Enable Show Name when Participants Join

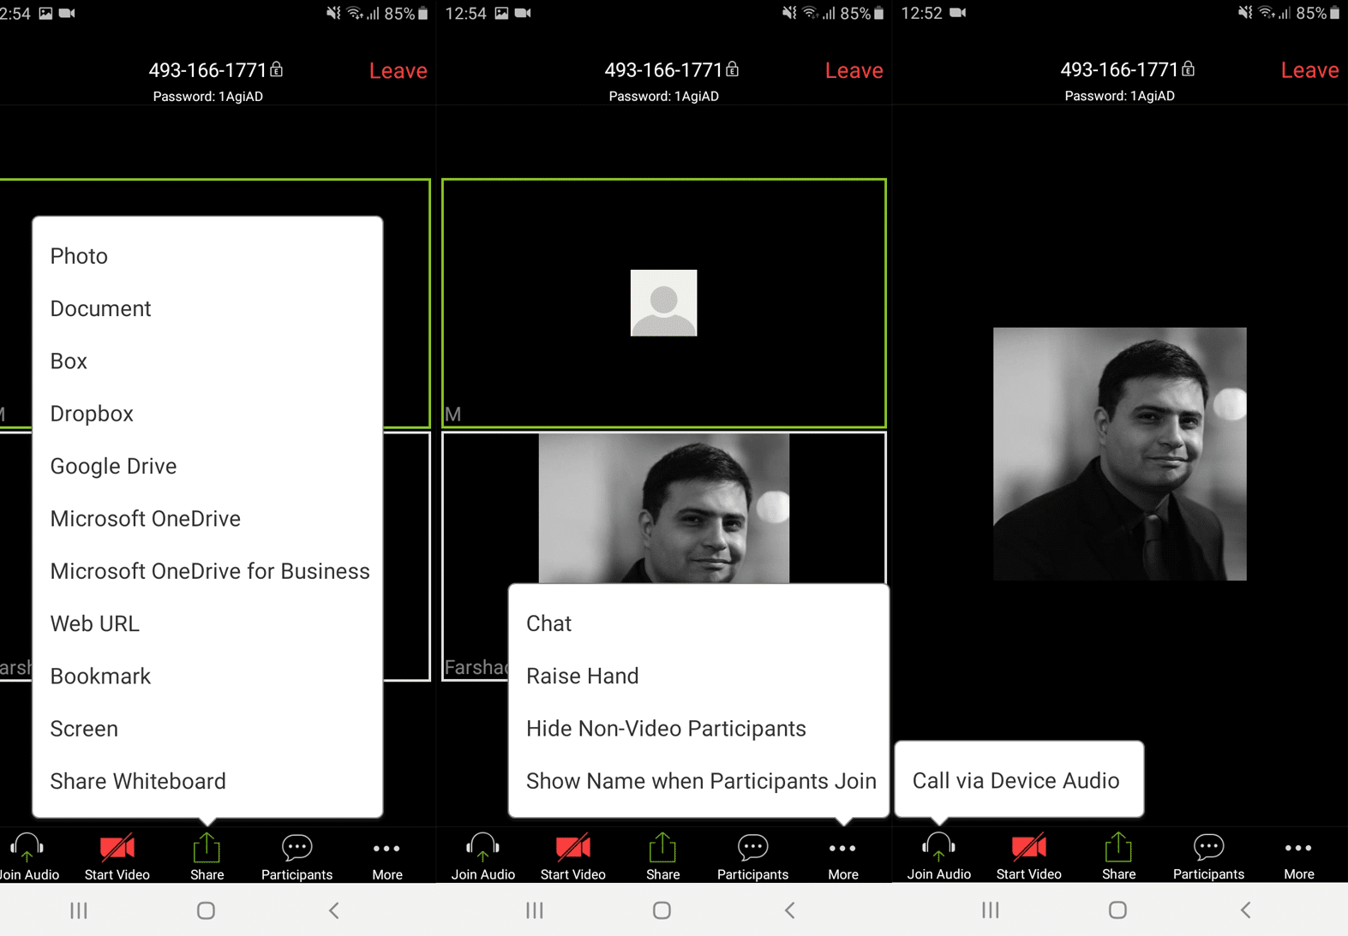click(x=700, y=781)
